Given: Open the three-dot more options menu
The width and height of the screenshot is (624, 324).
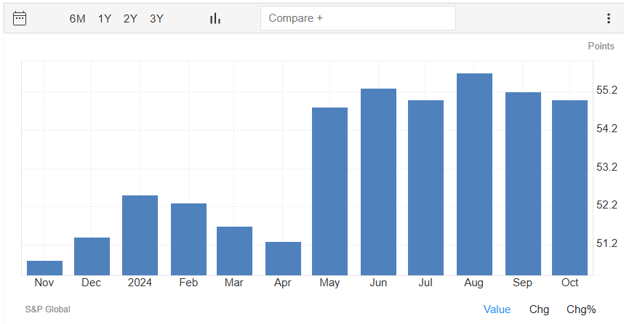Looking at the screenshot, I should coord(609,18).
